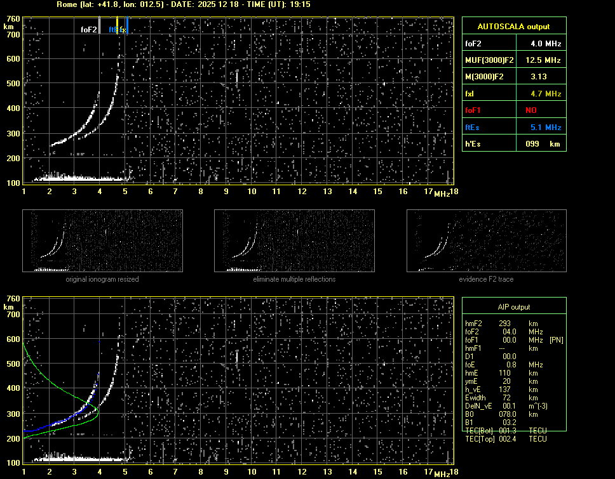Click the red foF1 NO value
The image size is (615, 479).
pos(531,110)
